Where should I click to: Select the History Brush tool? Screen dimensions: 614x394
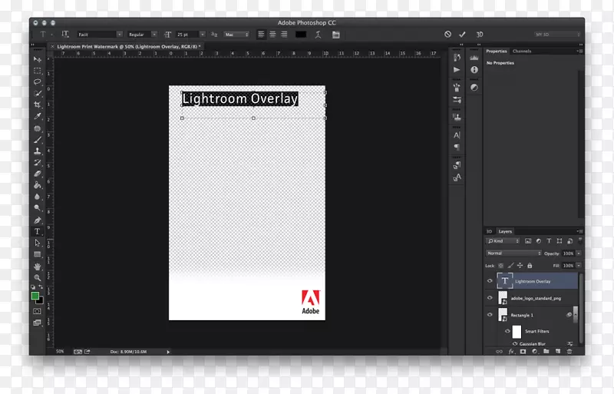(x=37, y=162)
